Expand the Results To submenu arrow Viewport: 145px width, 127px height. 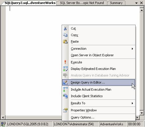pyautogui.click(x=132, y=103)
